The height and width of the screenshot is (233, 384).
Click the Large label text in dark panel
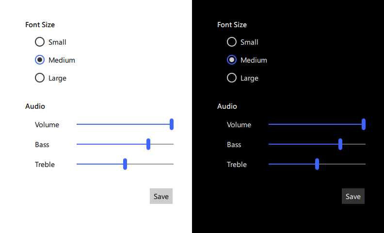[x=249, y=78]
